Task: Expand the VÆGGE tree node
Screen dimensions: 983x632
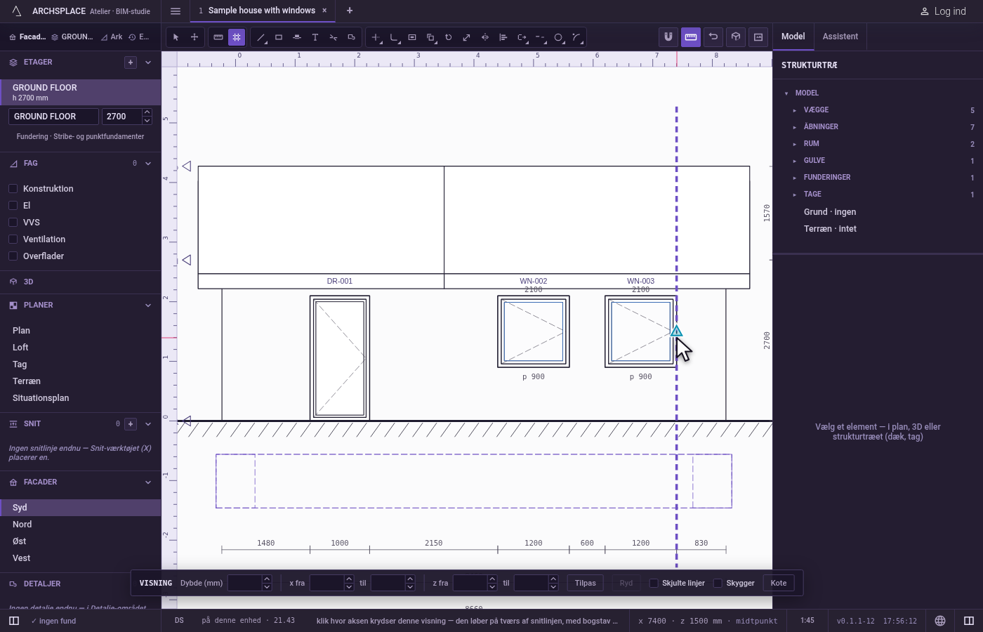Action: 795,110
